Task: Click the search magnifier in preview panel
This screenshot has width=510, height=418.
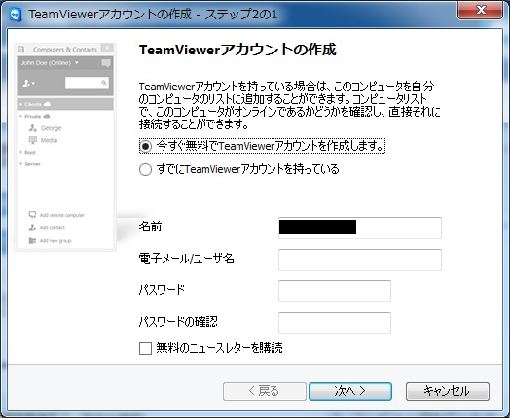Action: click(x=104, y=83)
